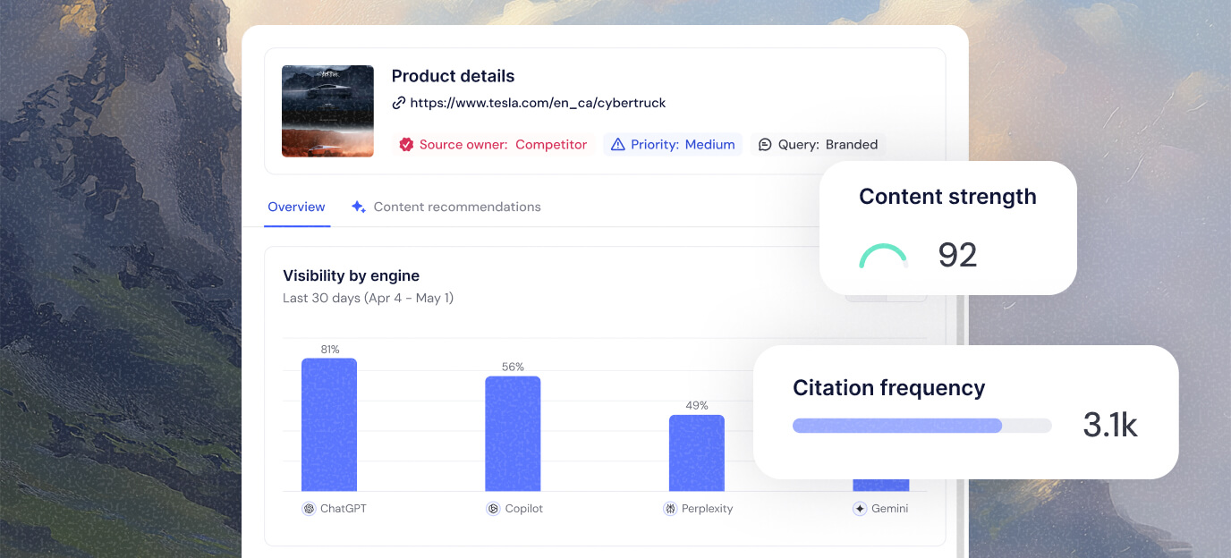This screenshot has height=558, width=1231.
Task: Click the Last 30 days date range text
Action: click(x=369, y=298)
